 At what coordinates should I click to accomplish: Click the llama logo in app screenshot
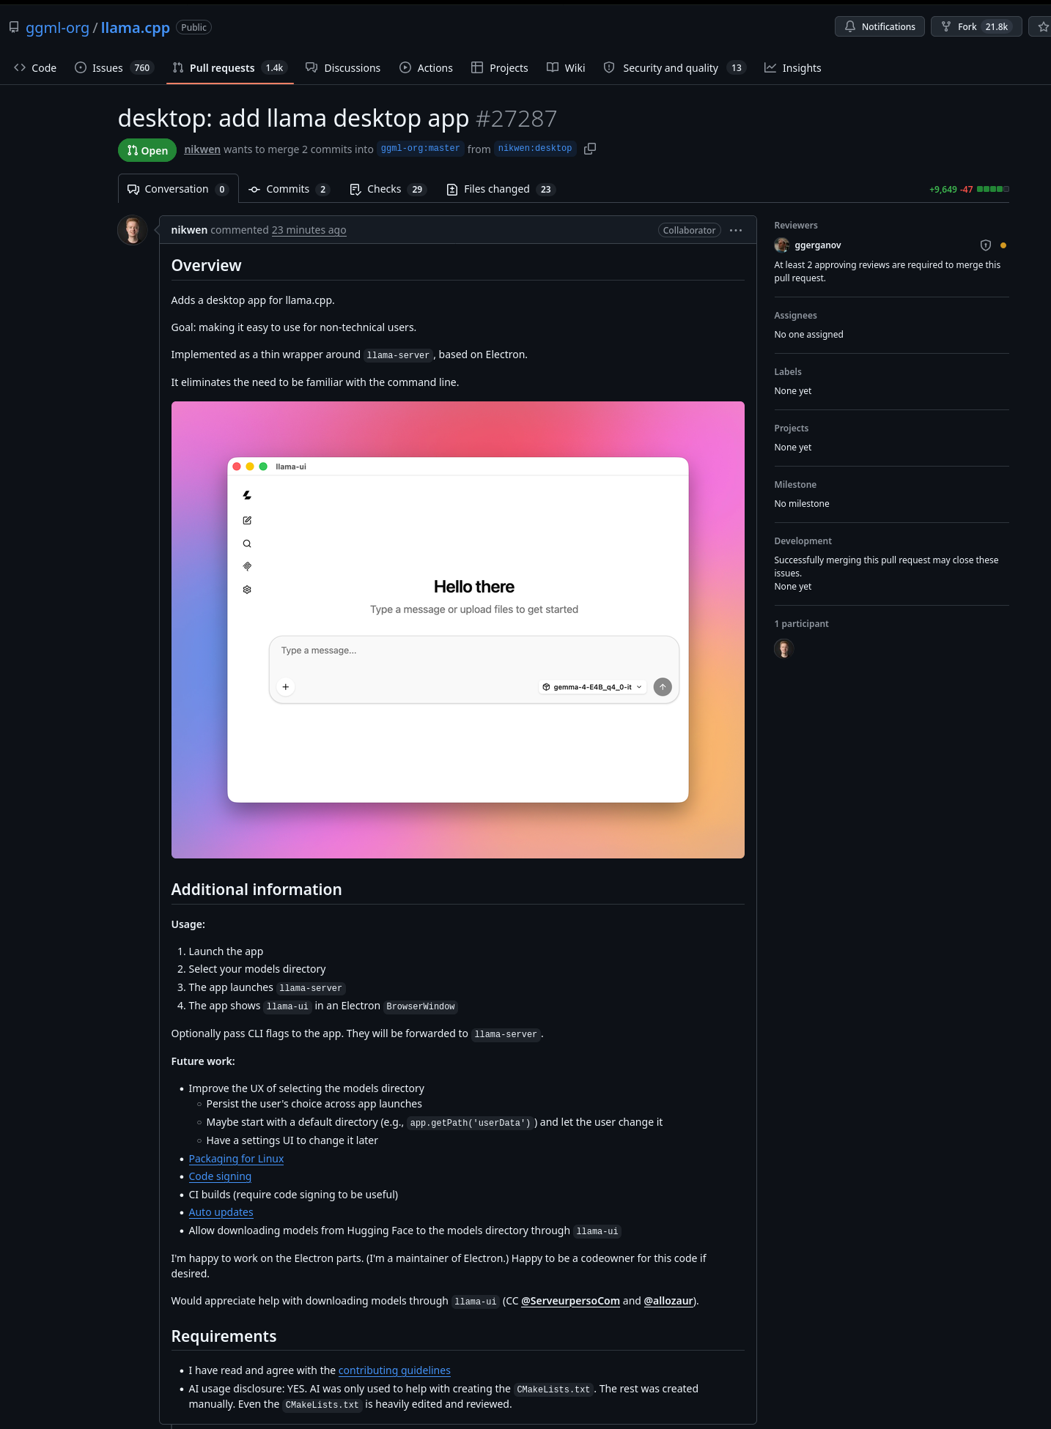(247, 496)
